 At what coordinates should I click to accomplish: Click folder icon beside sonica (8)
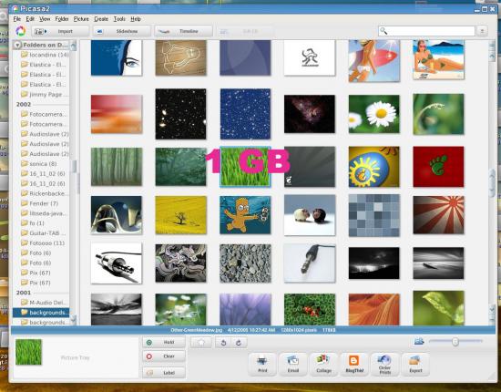coord(25,163)
